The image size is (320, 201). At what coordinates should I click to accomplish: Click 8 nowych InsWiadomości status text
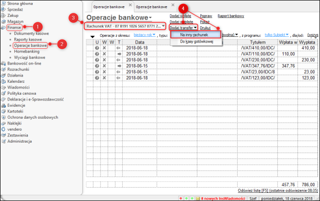223,198
